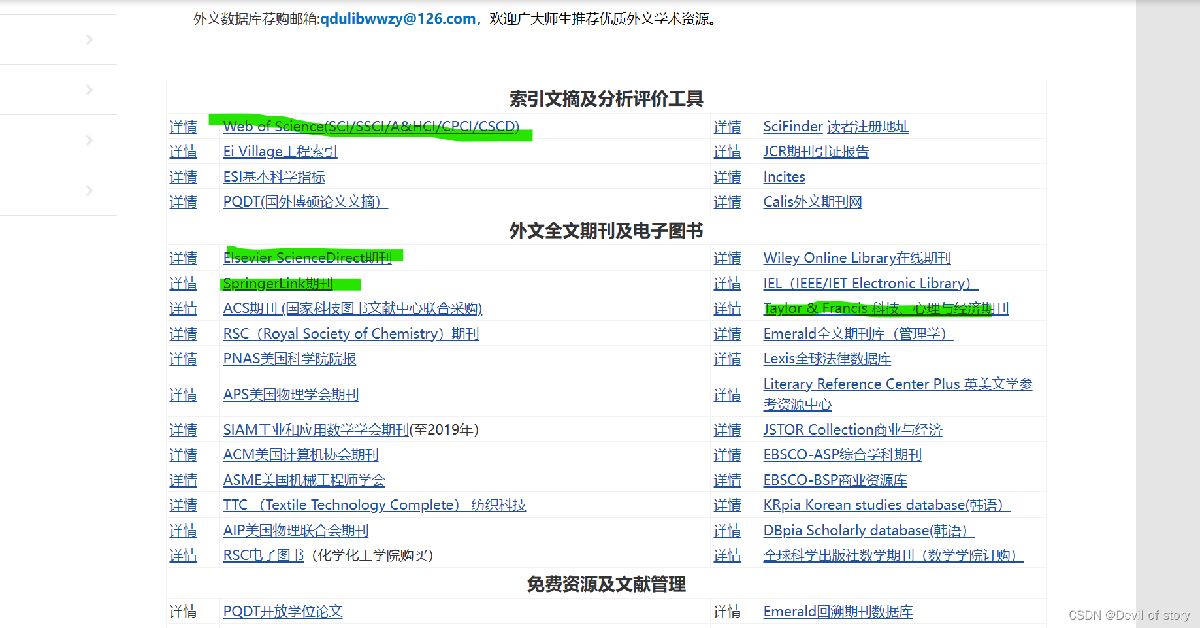This screenshot has width=1200, height=628.
Task: Open ESI基本科学指标 link
Action: (274, 177)
